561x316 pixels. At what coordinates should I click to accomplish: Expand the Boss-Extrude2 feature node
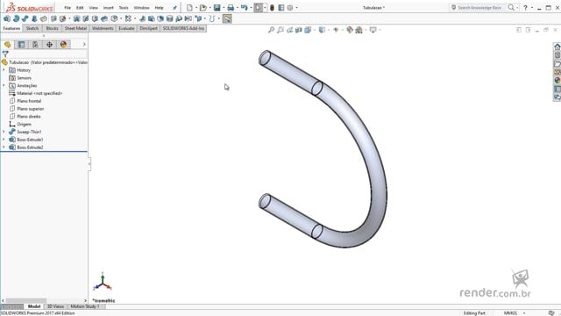[4, 147]
